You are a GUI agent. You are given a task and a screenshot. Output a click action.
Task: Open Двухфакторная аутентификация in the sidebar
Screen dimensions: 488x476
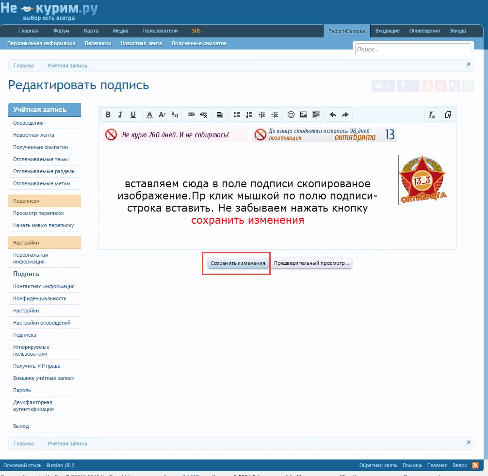[x=33, y=406]
